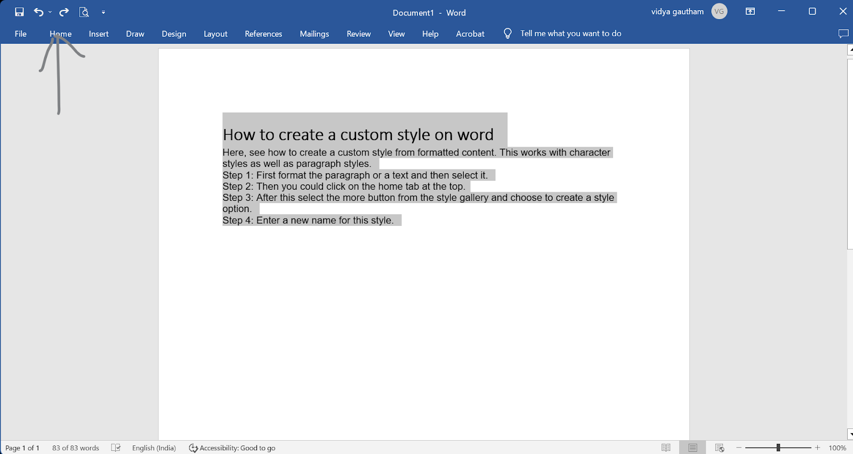Click the vertical scrollbar thumb
The width and height of the screenshot is (853, 454).
[x=850, y=155]
